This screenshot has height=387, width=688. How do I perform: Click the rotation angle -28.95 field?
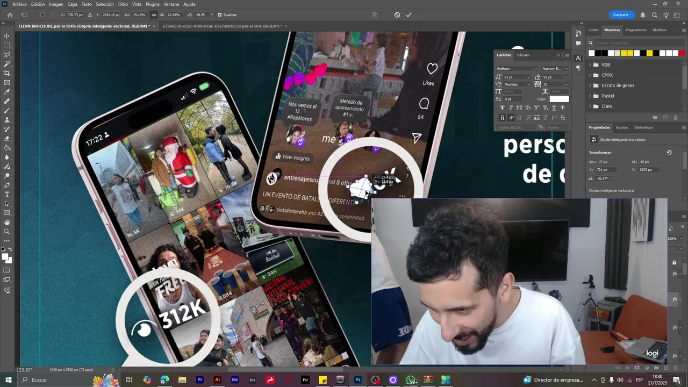pos(201,15)
